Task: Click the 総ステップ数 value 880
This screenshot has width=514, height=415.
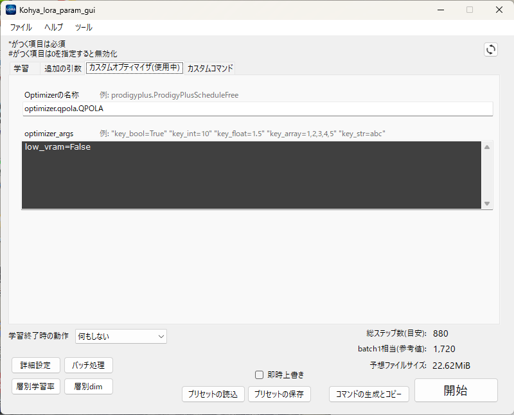Action: coord(440,333)
